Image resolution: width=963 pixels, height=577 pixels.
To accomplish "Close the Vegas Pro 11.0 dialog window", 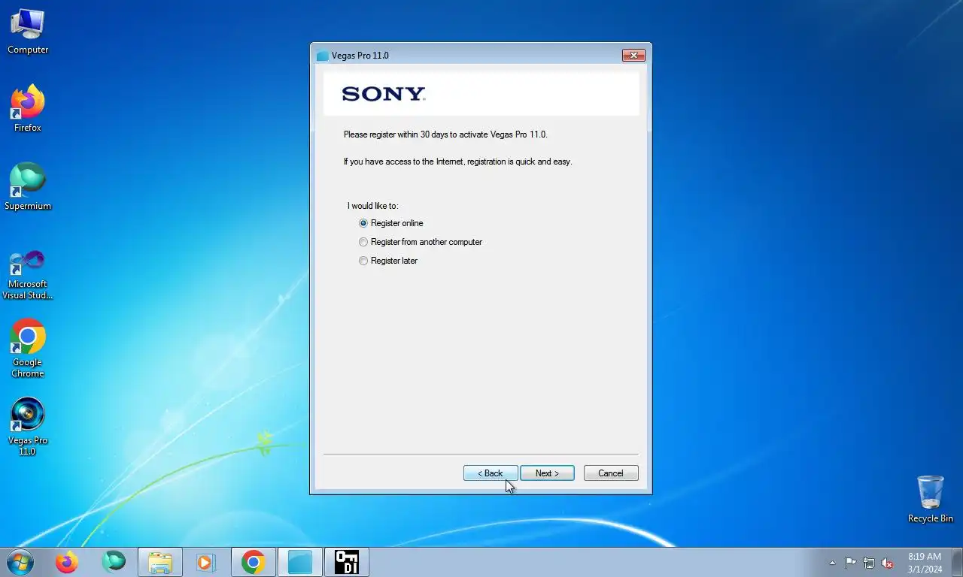I will [633, 56].
